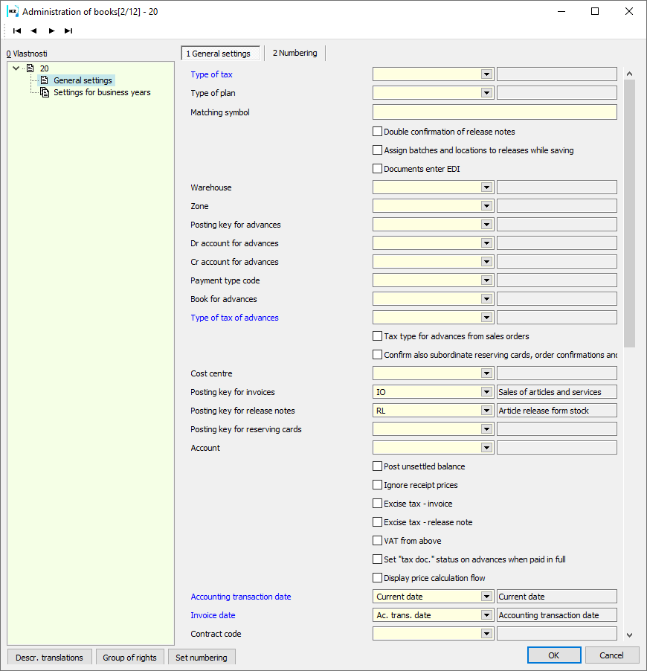Click the Sales of articles and services field

tap(557, 391)
